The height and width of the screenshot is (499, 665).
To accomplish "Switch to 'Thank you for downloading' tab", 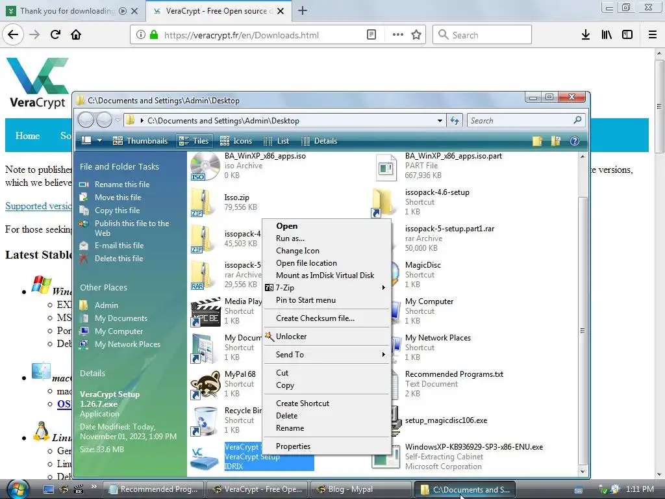I will coord(68,11).
